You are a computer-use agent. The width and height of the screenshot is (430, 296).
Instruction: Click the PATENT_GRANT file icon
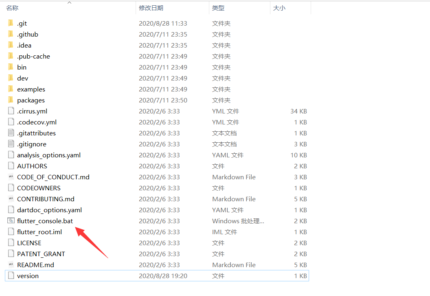click(11, 254)
